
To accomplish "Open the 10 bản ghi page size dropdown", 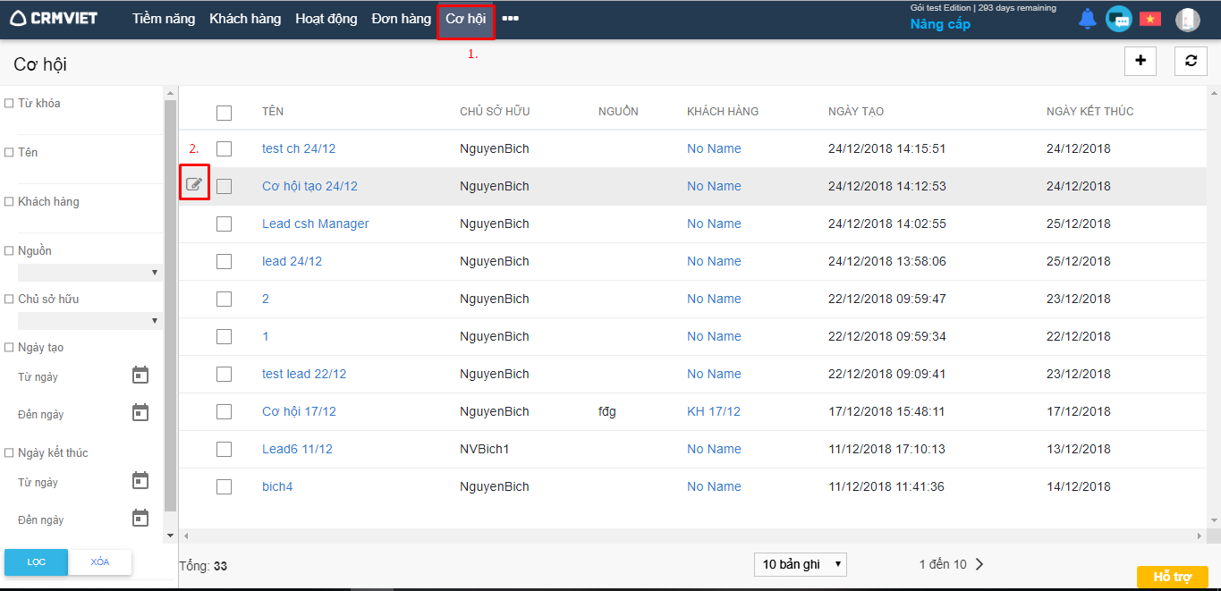I will click(800, 564).
